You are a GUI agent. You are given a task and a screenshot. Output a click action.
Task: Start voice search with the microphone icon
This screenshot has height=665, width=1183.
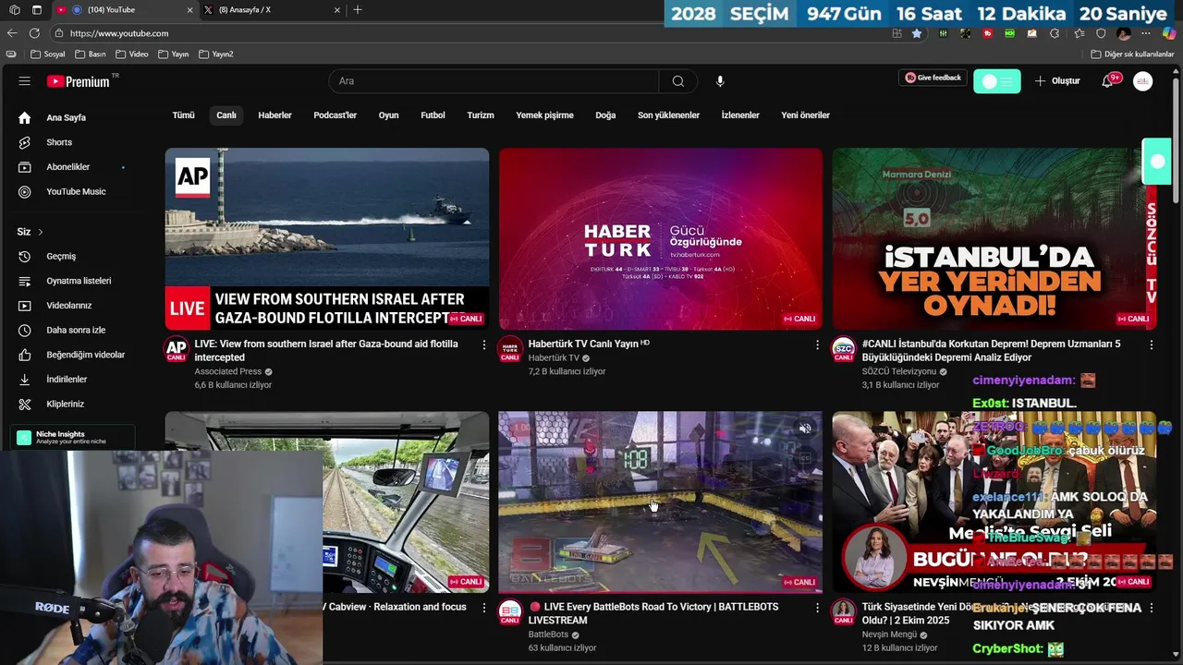point(720,81)
